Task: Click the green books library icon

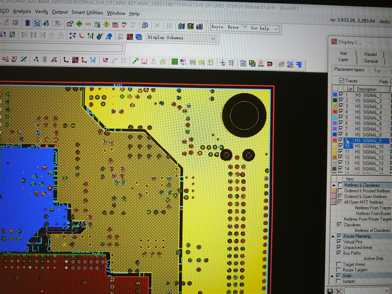Action: [181, 26]
